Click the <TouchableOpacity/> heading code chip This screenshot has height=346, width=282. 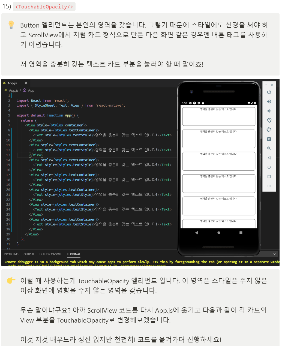pos(44,7)
